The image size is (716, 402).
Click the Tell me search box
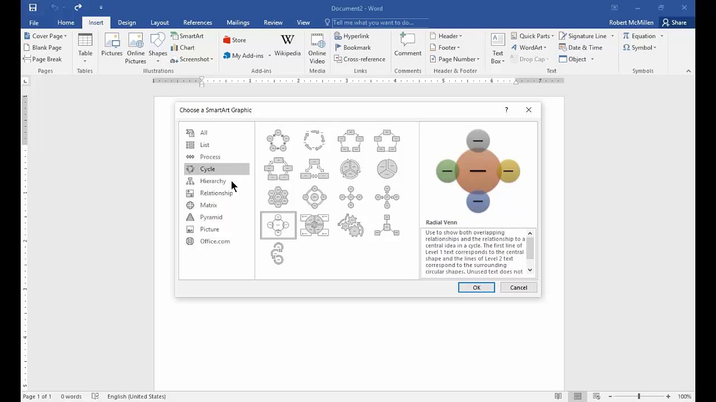coord(380,22)
